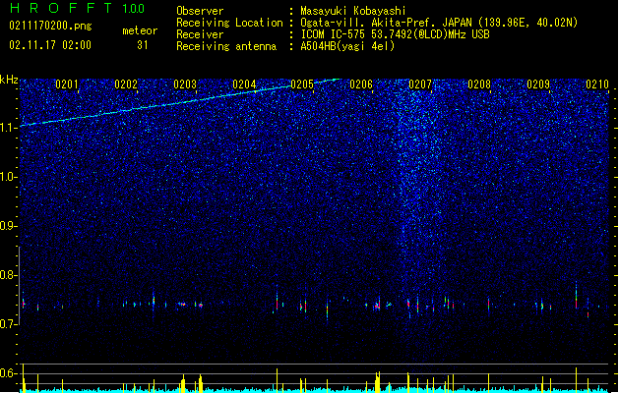The image size is (619, 393).
Task: Click the date stamp 02.11.17 02:00
Action: tap(50, 45)
